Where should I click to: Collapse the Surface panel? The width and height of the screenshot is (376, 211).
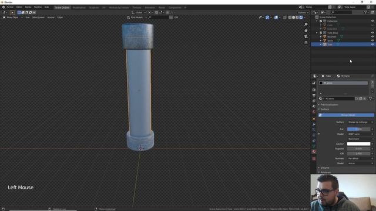324,110
